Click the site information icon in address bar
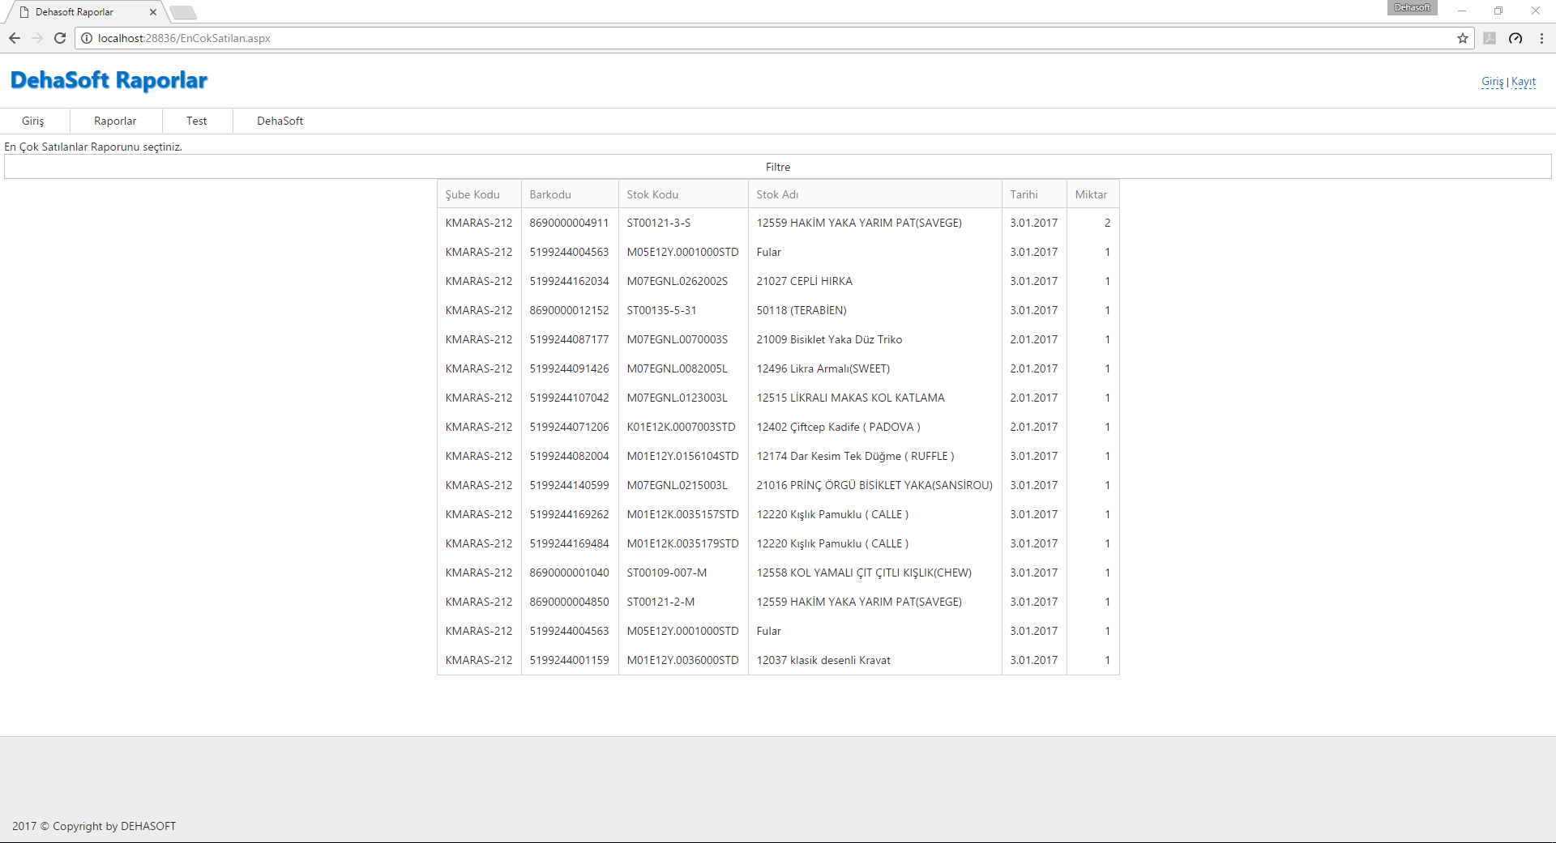1556x843 pixels. pos(87,38)
